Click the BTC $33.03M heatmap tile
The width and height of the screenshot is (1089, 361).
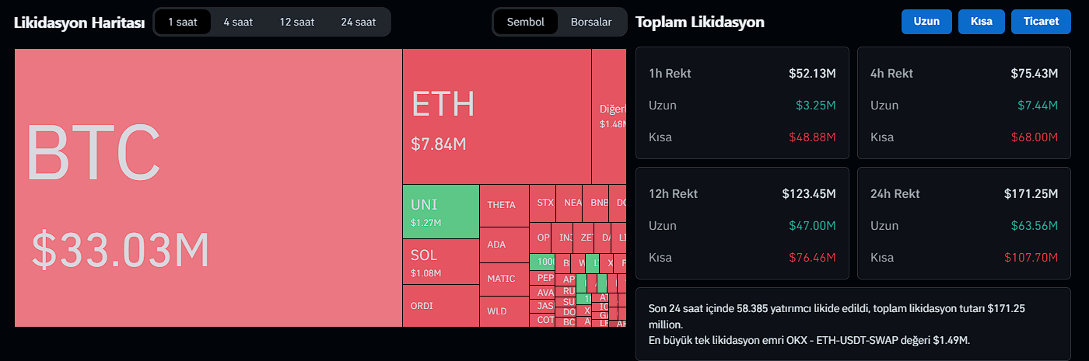[208, 187]
